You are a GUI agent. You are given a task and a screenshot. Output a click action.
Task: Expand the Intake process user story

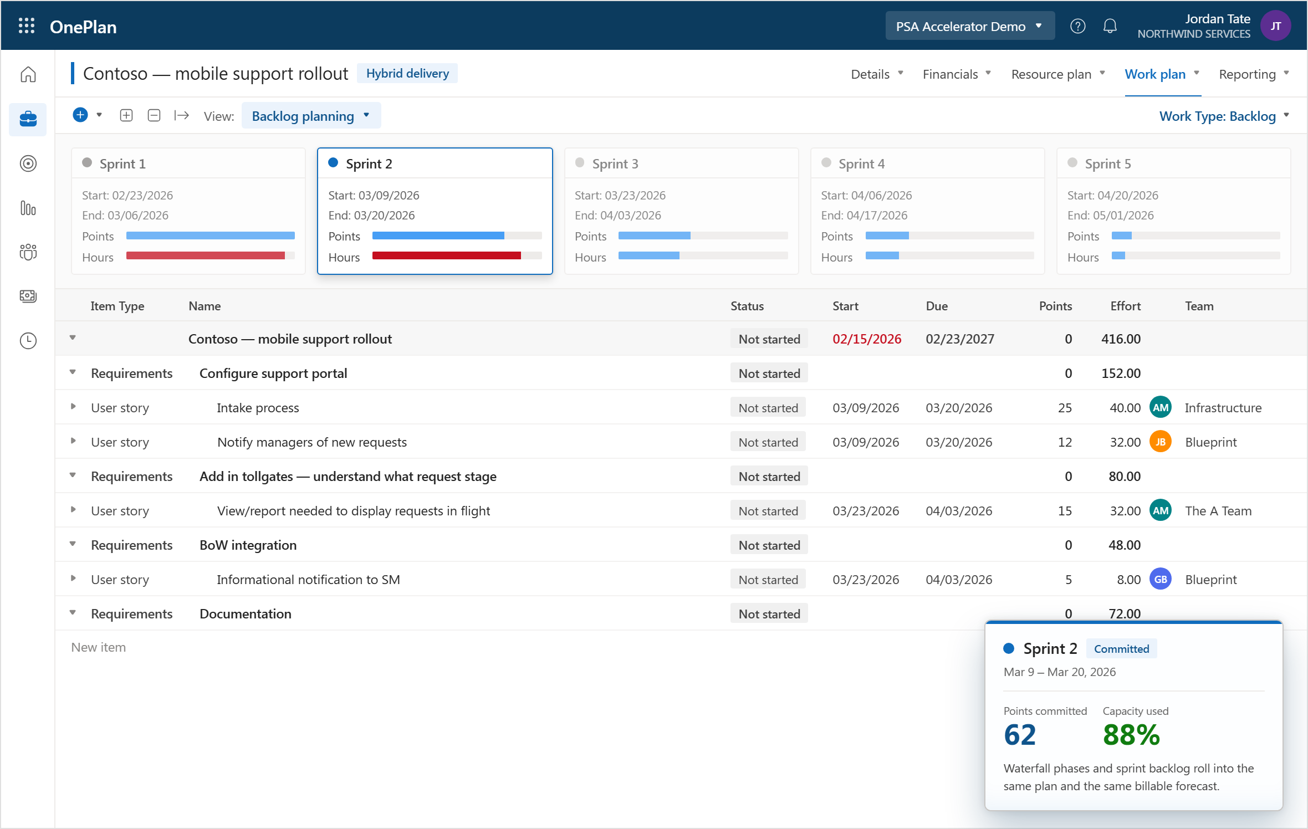click(x=73, y=406)
